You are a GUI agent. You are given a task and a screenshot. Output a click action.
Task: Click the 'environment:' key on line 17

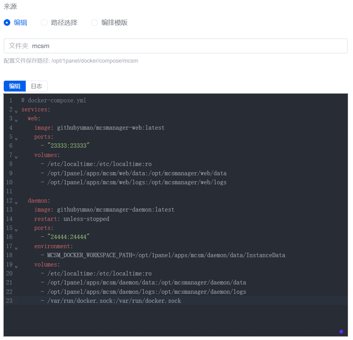[54, 246]
